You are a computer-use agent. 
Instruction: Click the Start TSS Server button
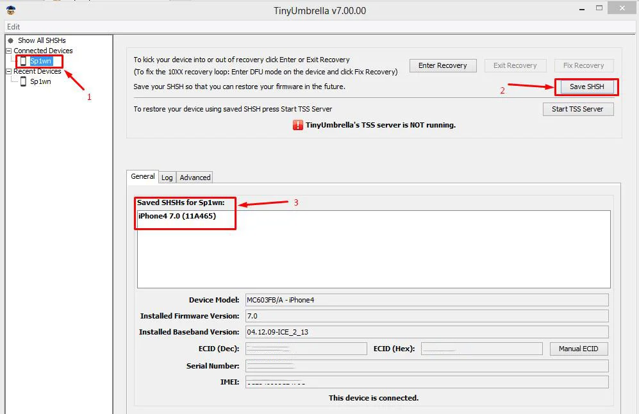click(578, 109)
